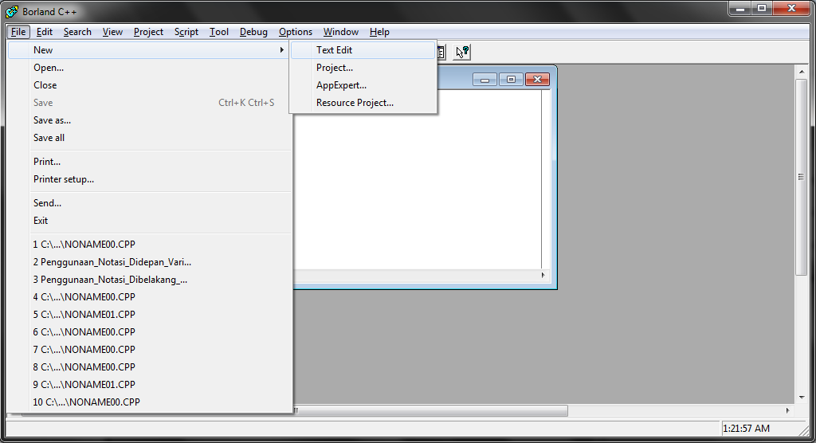Click the main window vertical scrollbar down arrow
Viewport: 816px width, 443px height.
[x=802, y=398]
